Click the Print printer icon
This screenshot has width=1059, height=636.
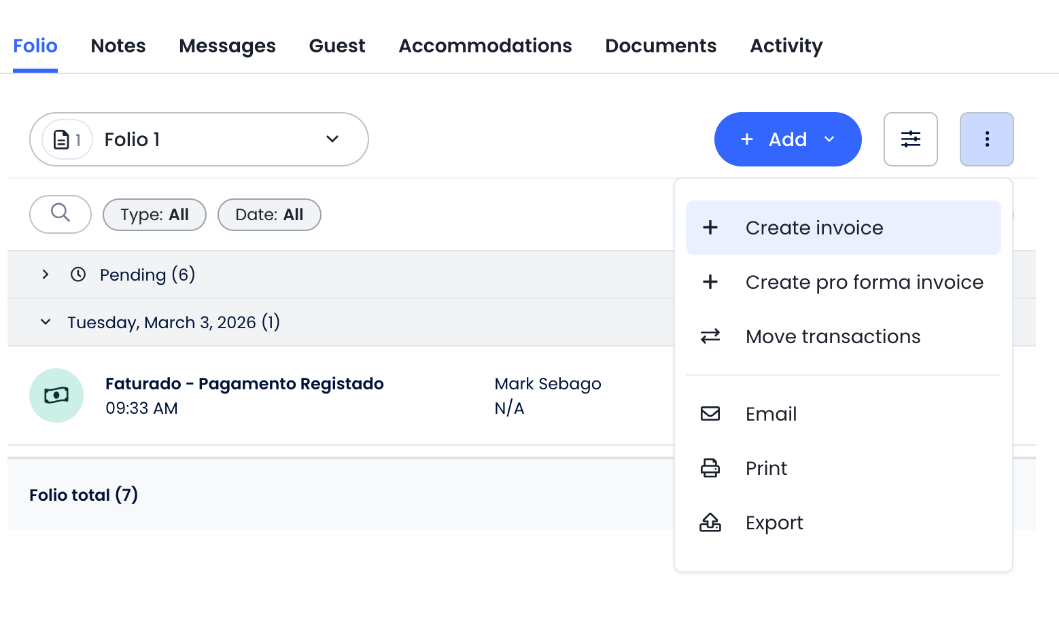710,468
